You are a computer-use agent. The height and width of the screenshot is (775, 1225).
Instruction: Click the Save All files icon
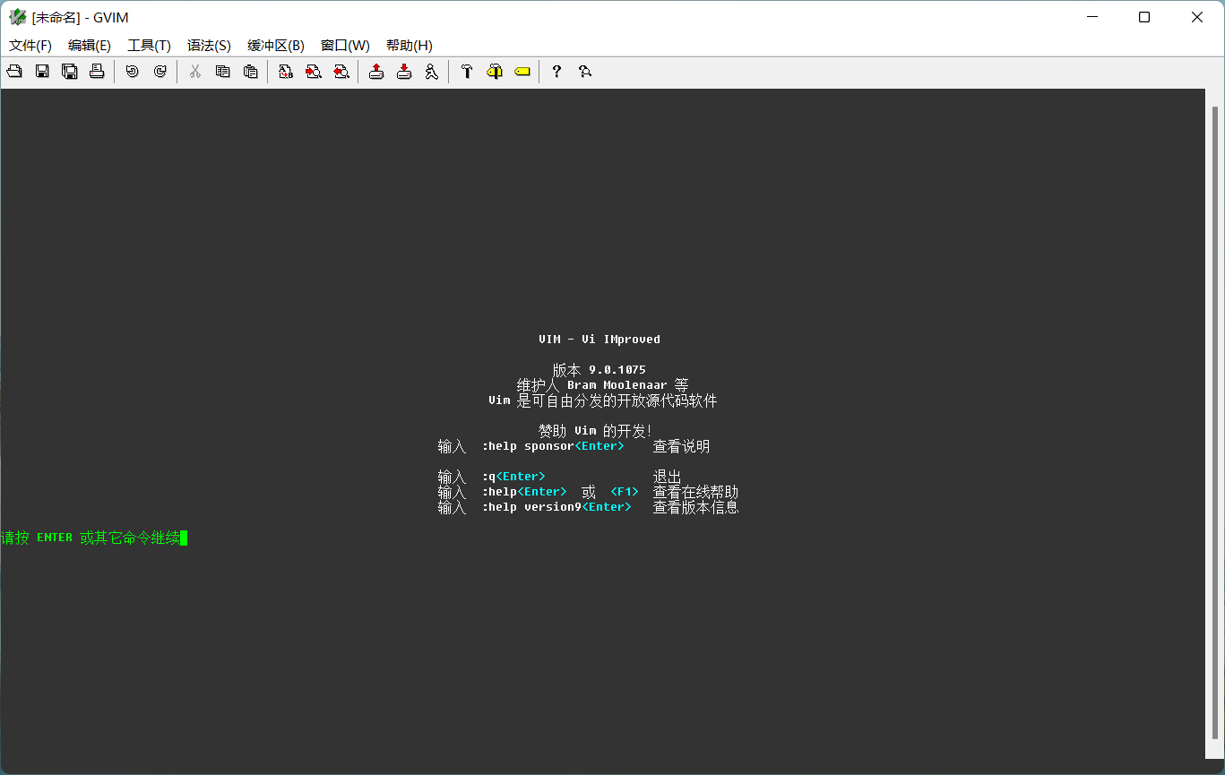pos(70,72)
